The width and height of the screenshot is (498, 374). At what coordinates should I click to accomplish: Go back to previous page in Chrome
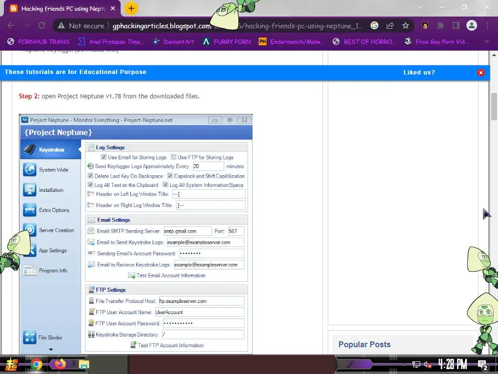[11, 26]
